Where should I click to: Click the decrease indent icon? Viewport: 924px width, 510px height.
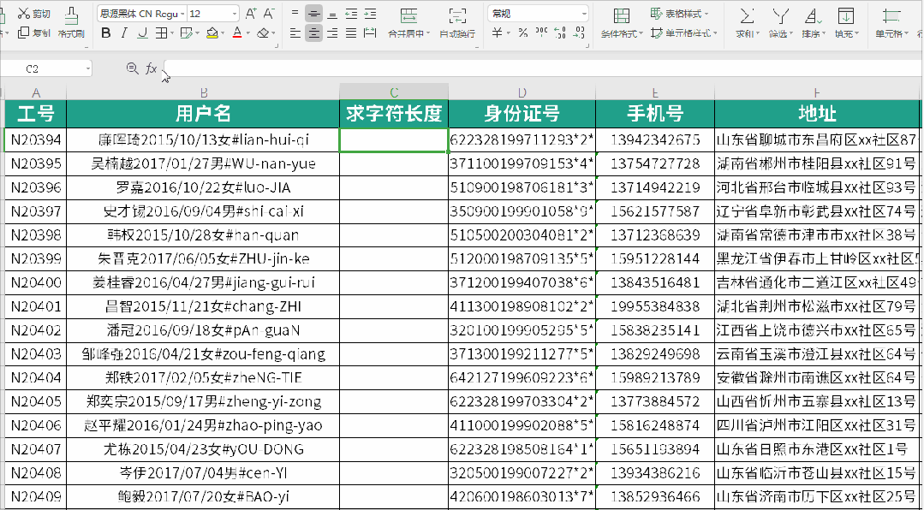[351, 15]
